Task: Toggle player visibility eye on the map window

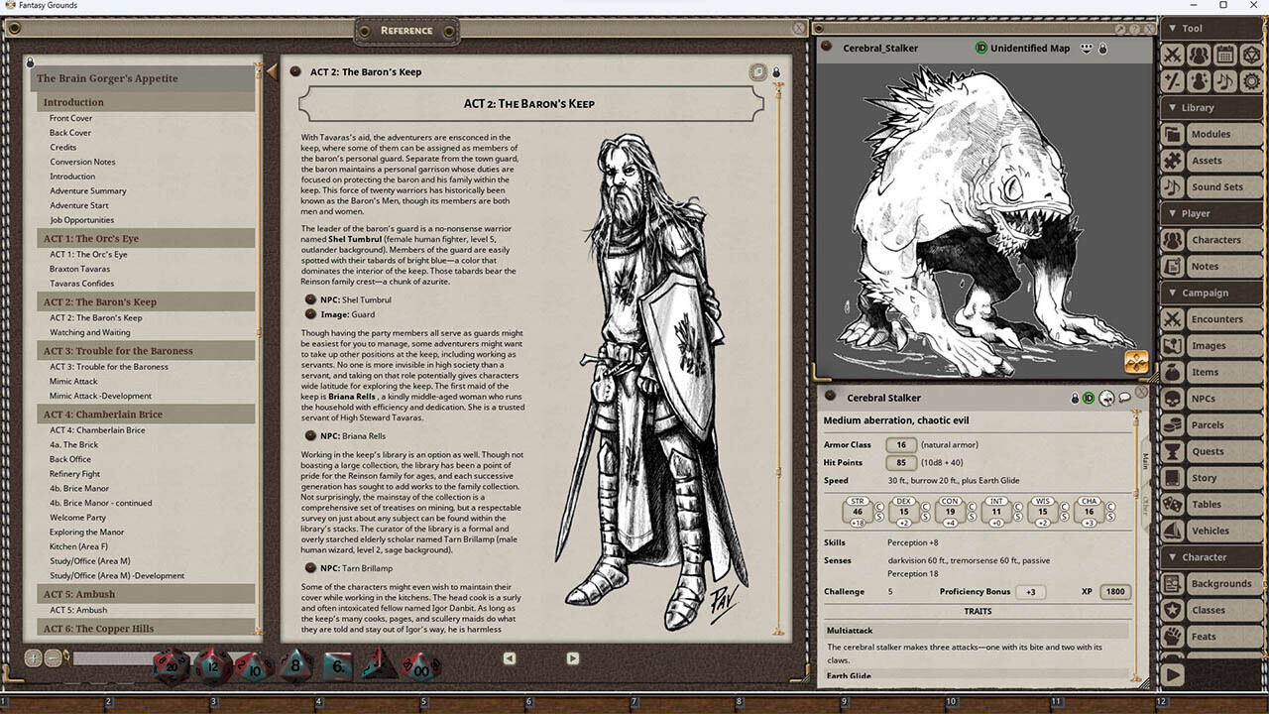Action: pos(1088,48)
